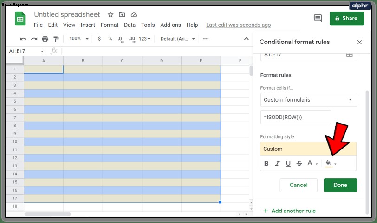
Task: Toggle Underline in formatting style
Action: coord(288,164)
